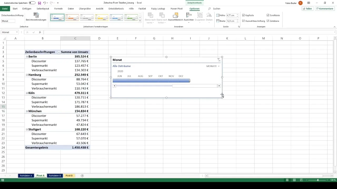337x189 pixels.
Task: Open Auswahlbereich selection pane
Action: click(x=175, y=17)
